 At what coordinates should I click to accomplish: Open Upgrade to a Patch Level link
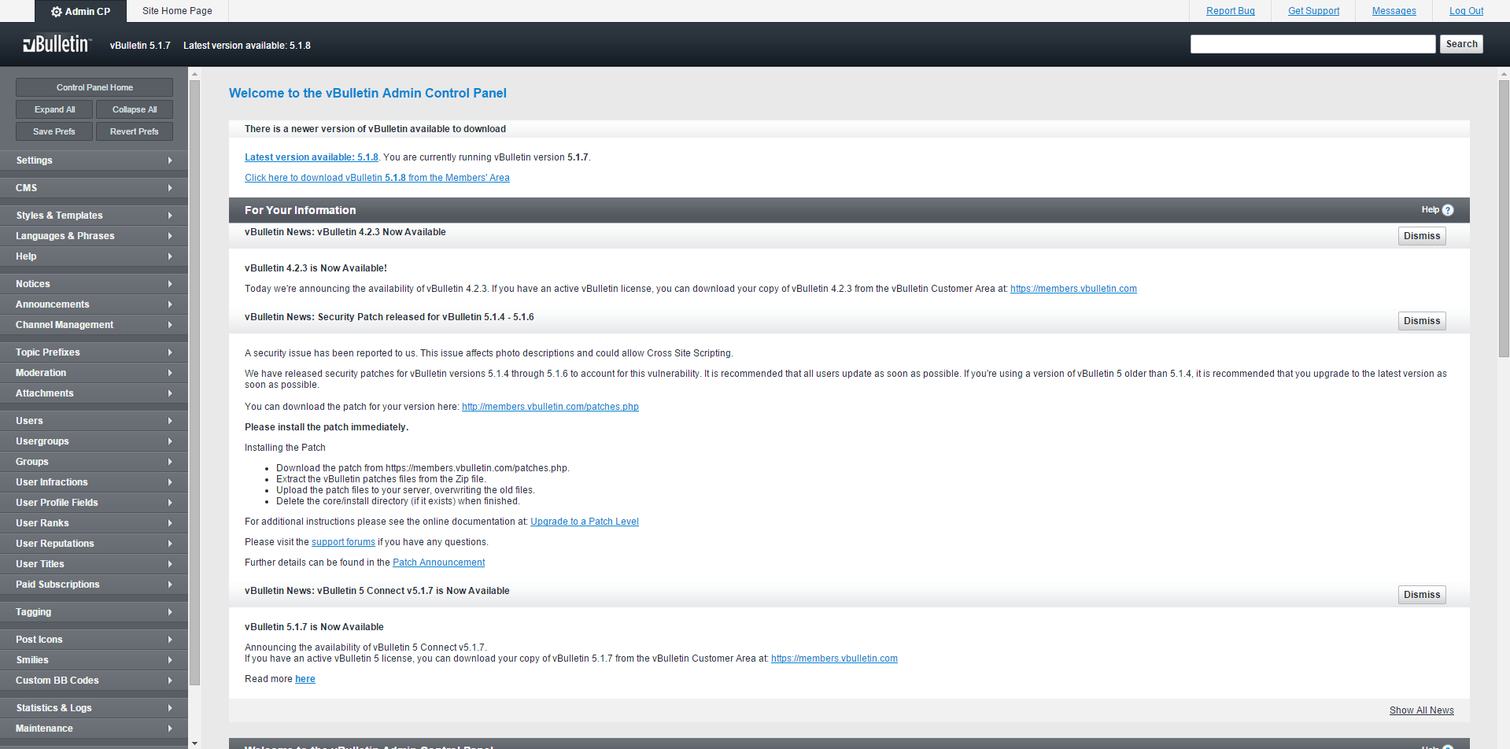tap(585, 522)
